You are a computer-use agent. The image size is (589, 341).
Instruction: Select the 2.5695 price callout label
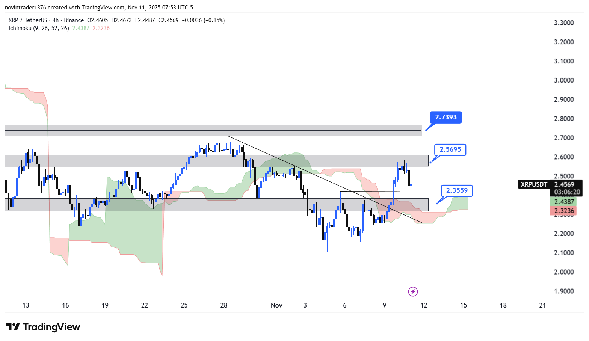click(x=450, y=149)
